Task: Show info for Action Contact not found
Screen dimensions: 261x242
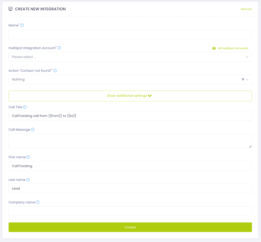Action: (55, 70)
